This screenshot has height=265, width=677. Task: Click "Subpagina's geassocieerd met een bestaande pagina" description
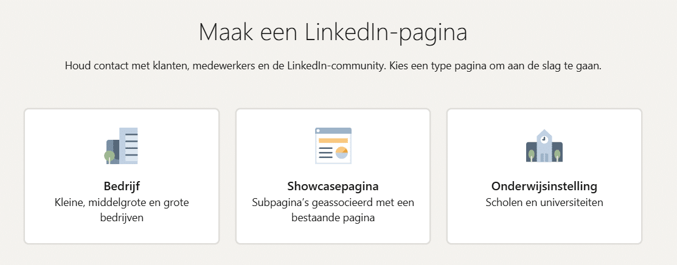pyautogui.click(x=333, y=210)
